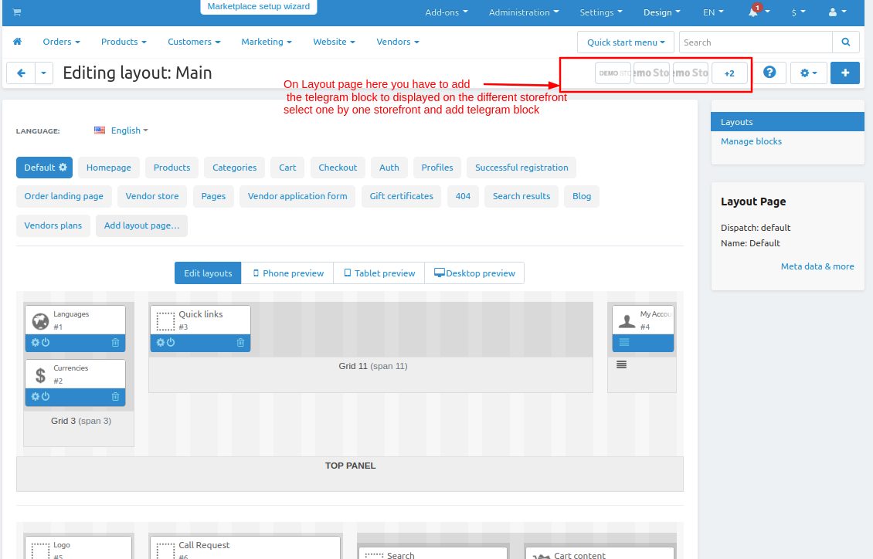The width and height of the screenshot is (873, 559).
Task: Click in the top Search input field
Action: click(756, 42)
